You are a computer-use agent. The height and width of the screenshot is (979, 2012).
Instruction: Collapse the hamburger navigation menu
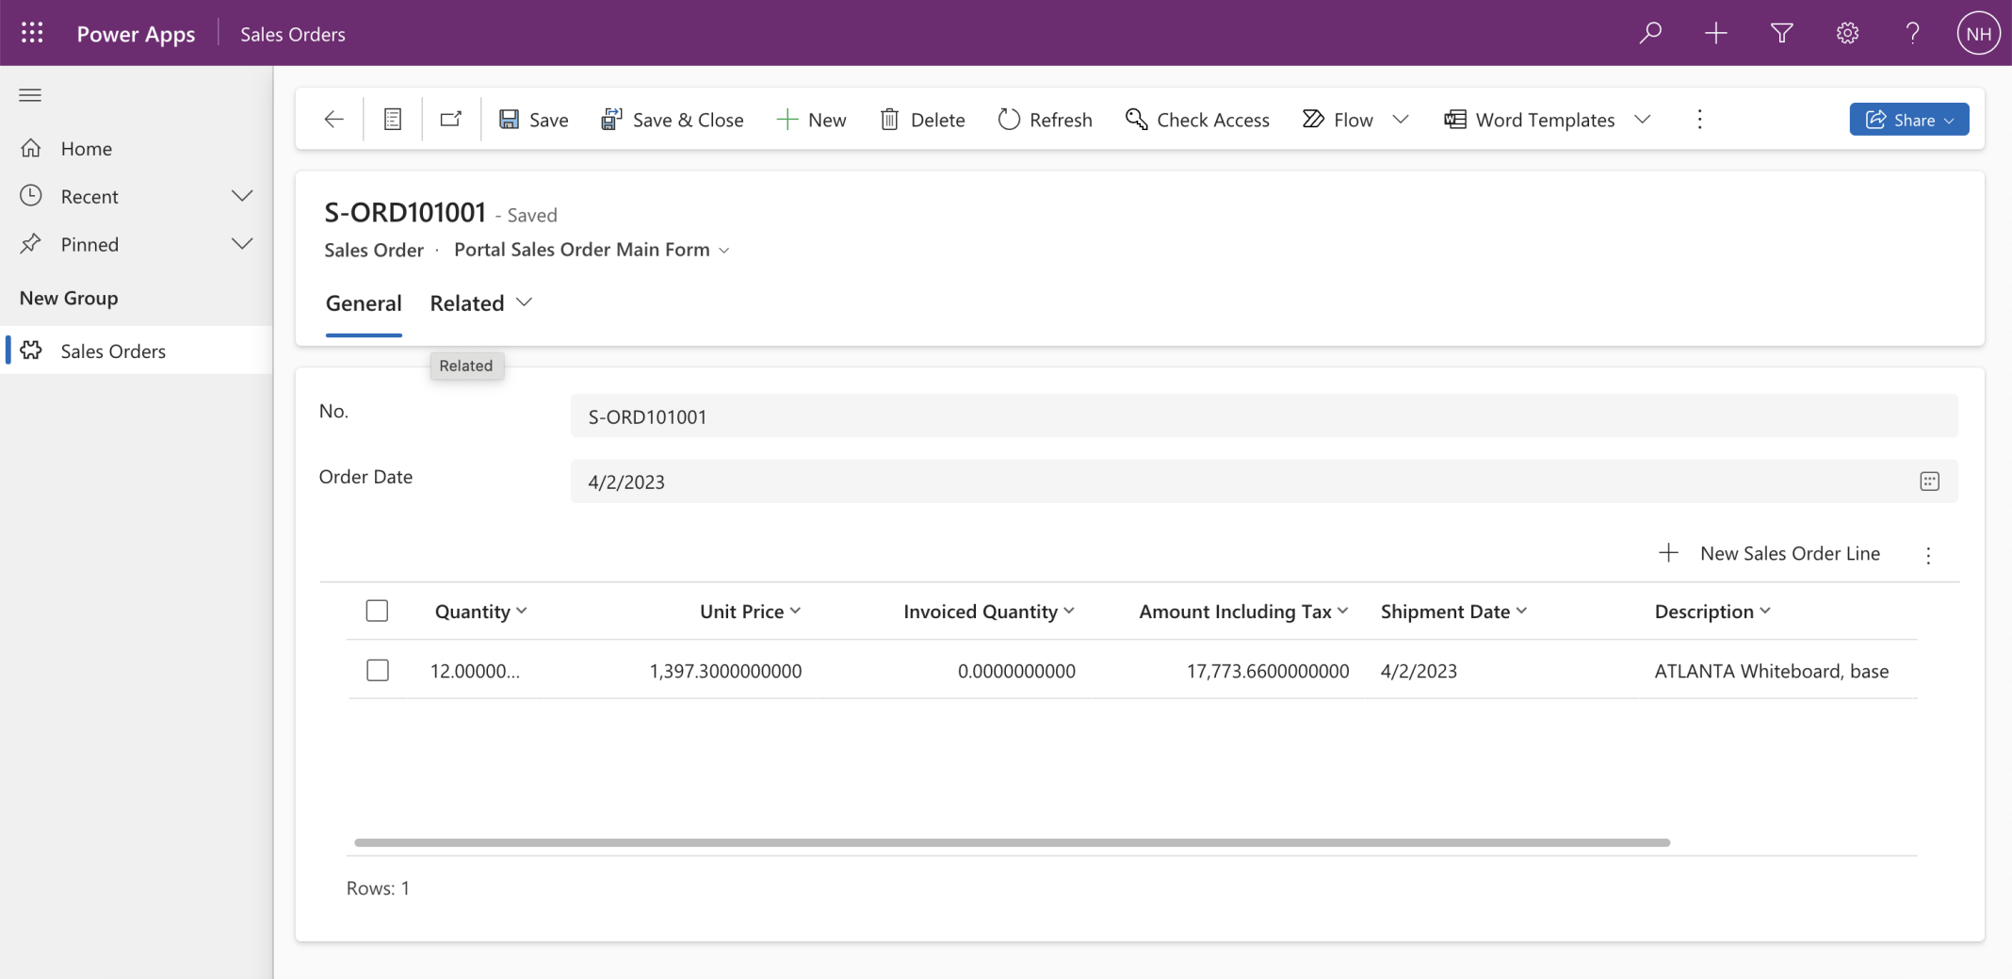(x=30, y=95)
